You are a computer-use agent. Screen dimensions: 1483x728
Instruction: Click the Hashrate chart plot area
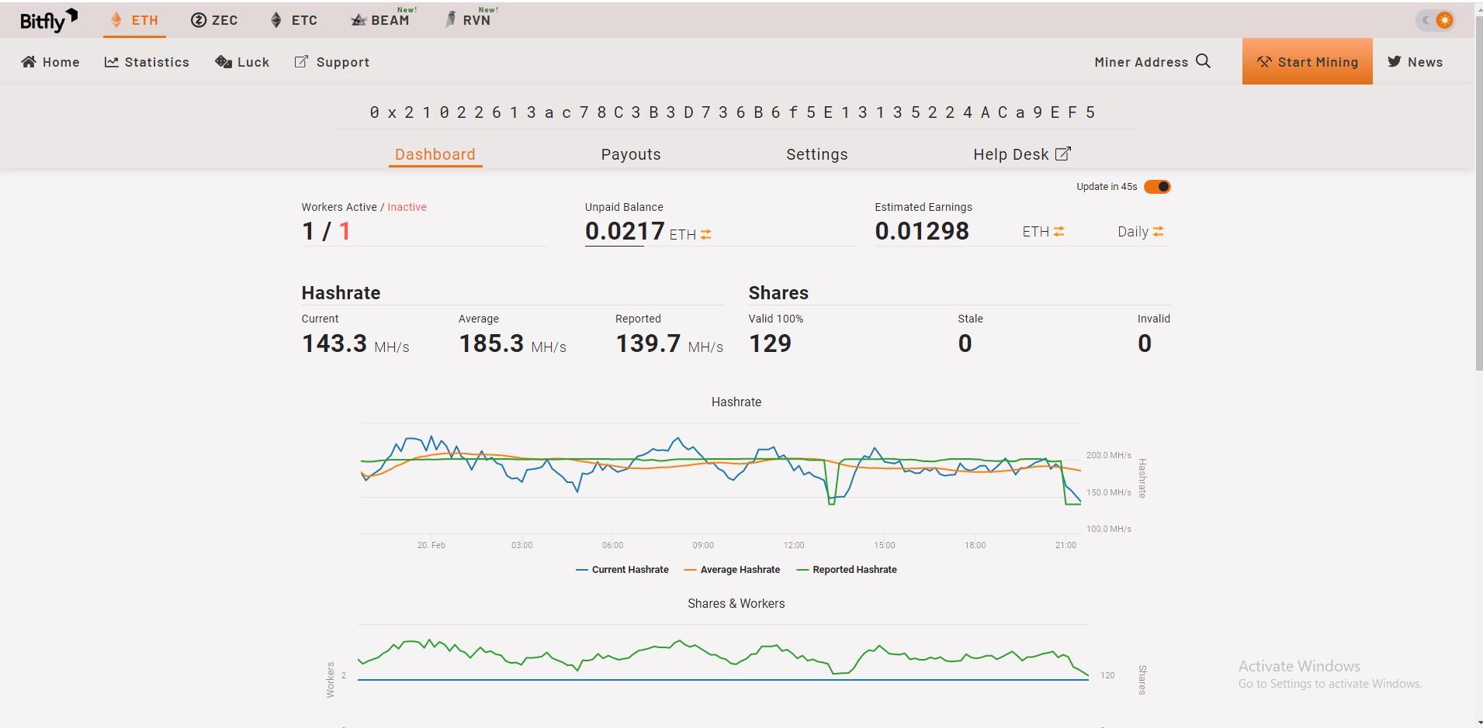[x=720, y=478]
